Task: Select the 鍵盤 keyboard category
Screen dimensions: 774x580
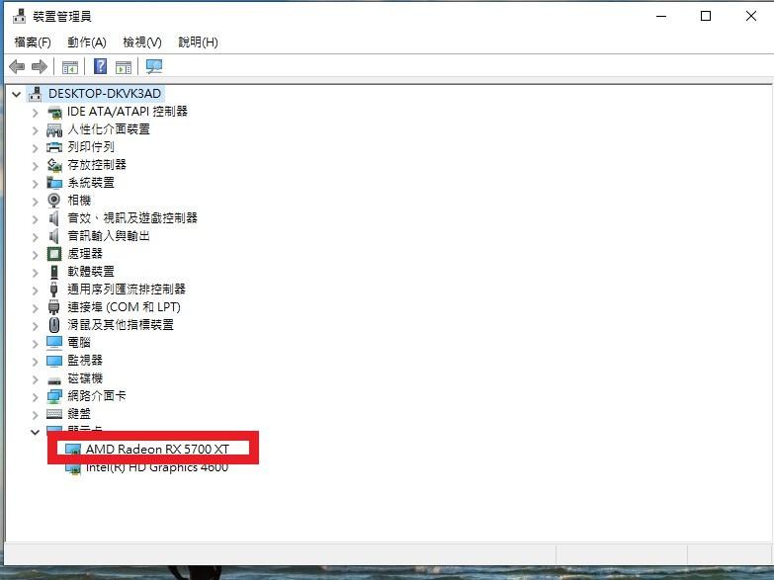Action: point(79,414)
